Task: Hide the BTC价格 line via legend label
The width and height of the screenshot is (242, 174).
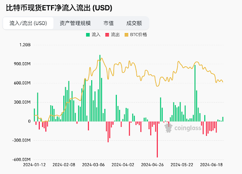Action: [x=138, y=34]
